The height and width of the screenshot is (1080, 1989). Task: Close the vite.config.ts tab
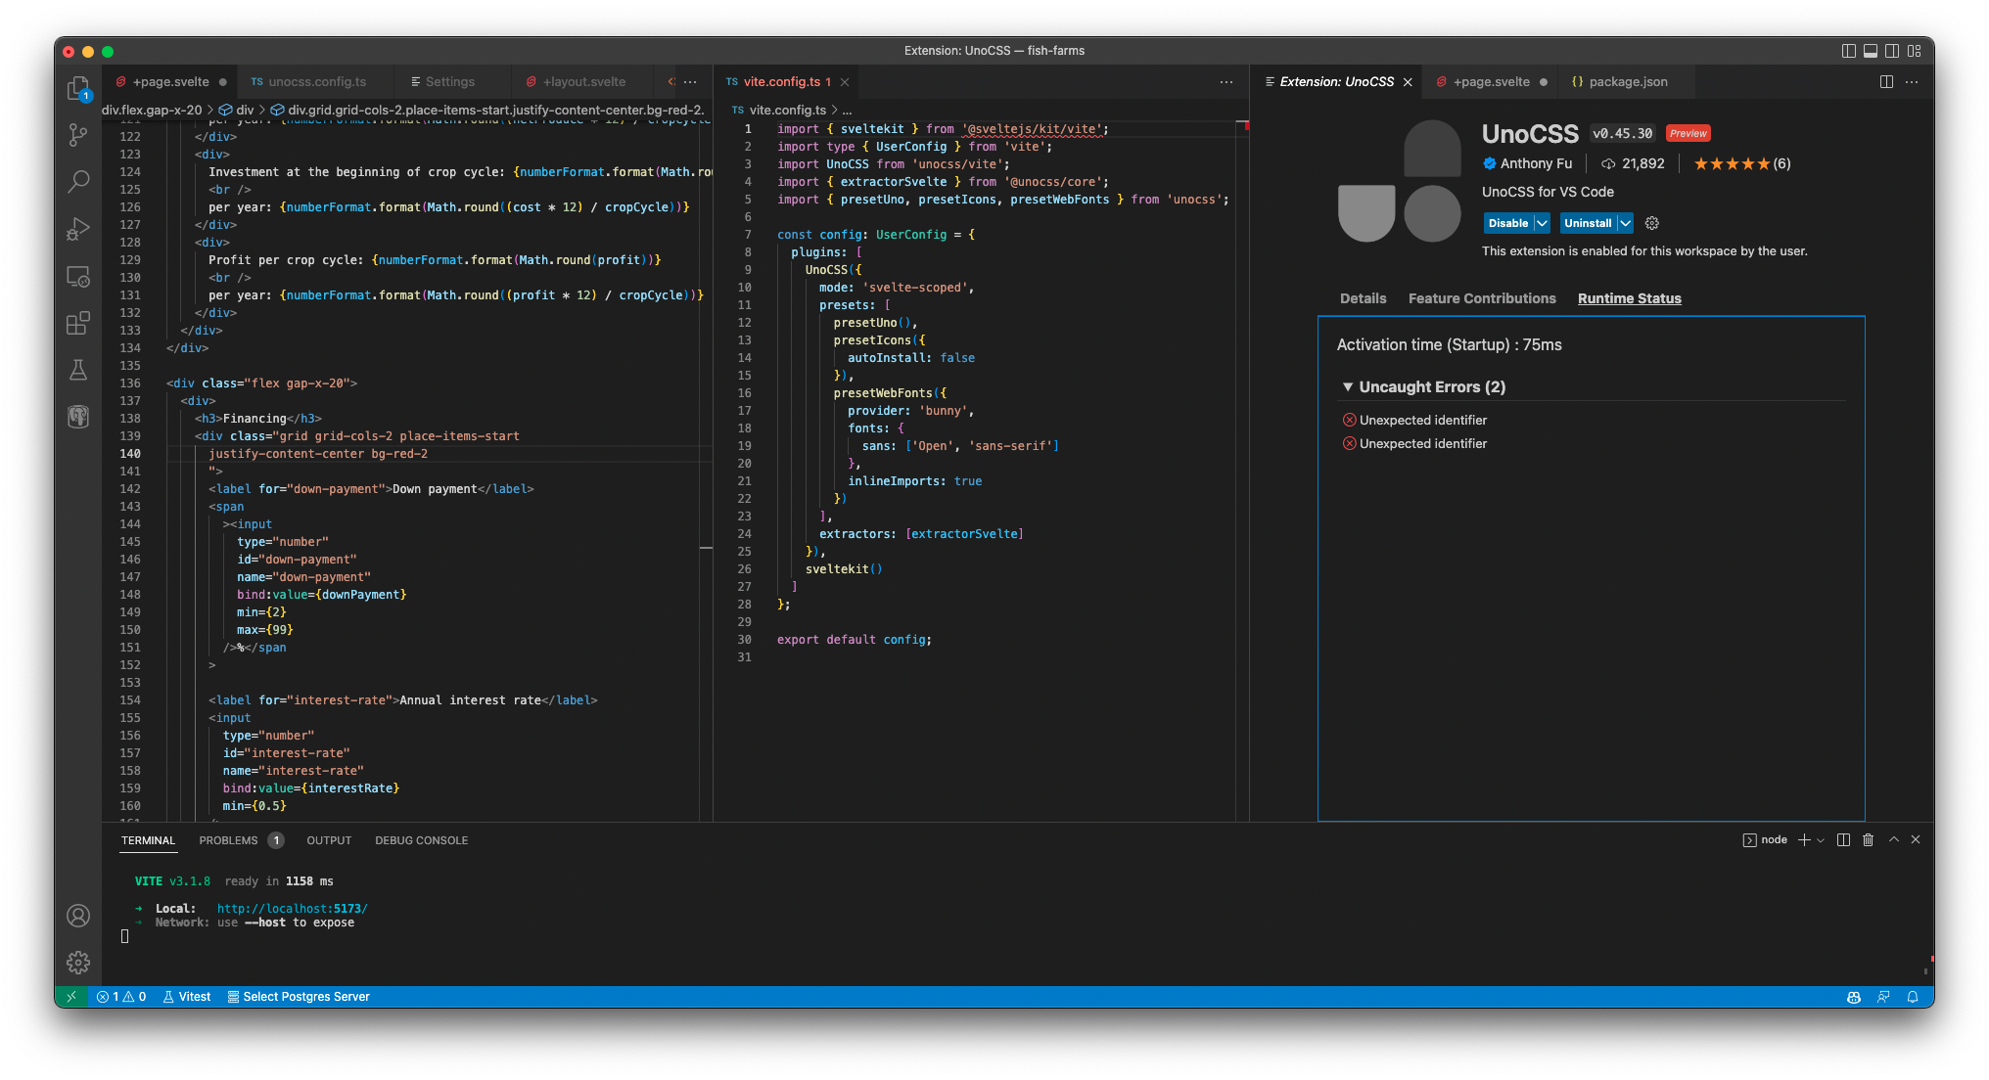[x=845, y=82]
